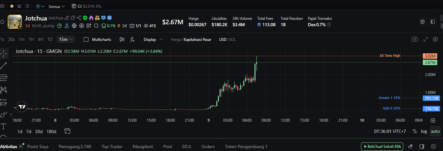Viewport: 443px width, 151px height.
Task: Click the 413 viewers eye icon
Action: click(x=150, y=26)
